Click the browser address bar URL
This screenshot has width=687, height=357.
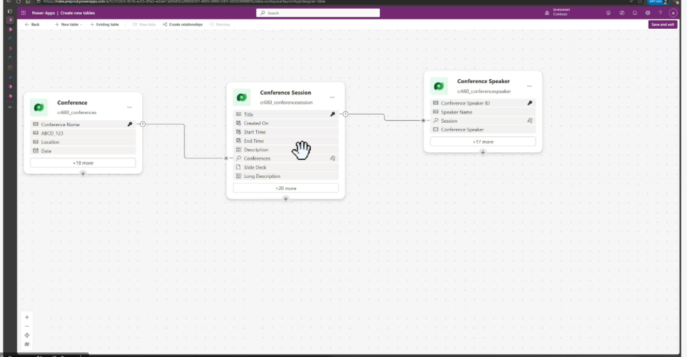pyautogui.click(x=184, y=2)
